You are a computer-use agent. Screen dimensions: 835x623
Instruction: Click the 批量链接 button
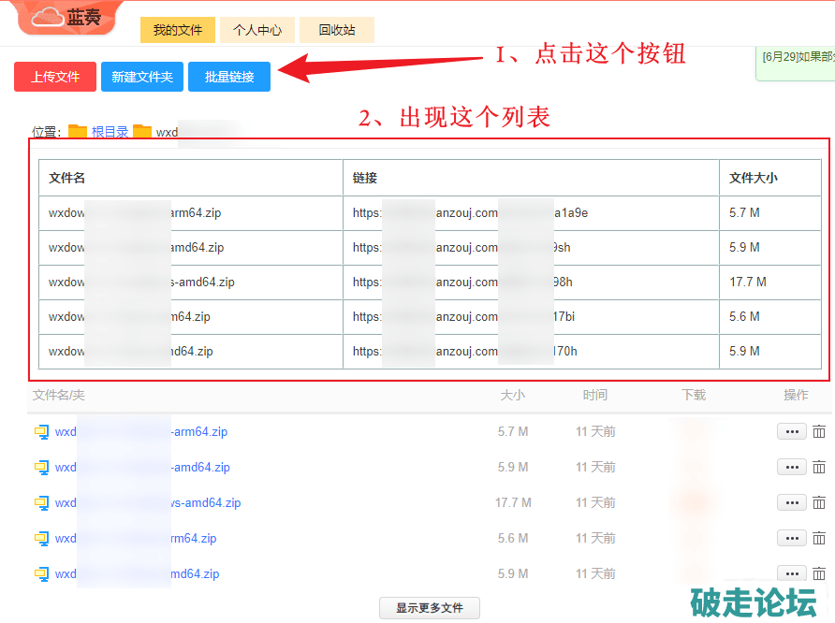(x=229, y=77)
